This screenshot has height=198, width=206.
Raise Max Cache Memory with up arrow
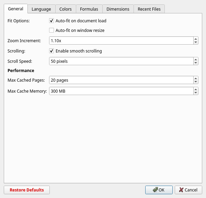tap(195, 89)
